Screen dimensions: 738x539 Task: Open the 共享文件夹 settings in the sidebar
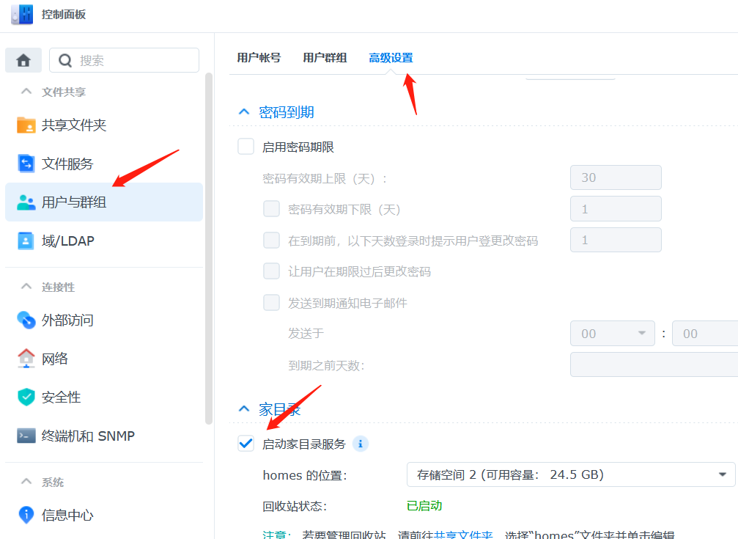pos(73,125)
